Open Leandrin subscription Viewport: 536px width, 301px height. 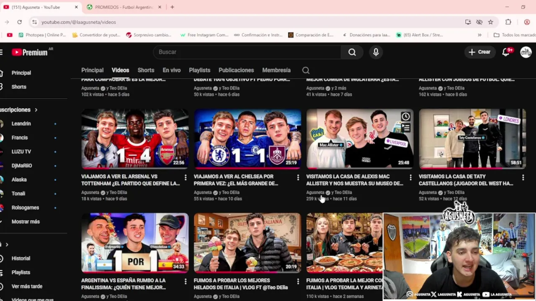[x=21, y=124]
